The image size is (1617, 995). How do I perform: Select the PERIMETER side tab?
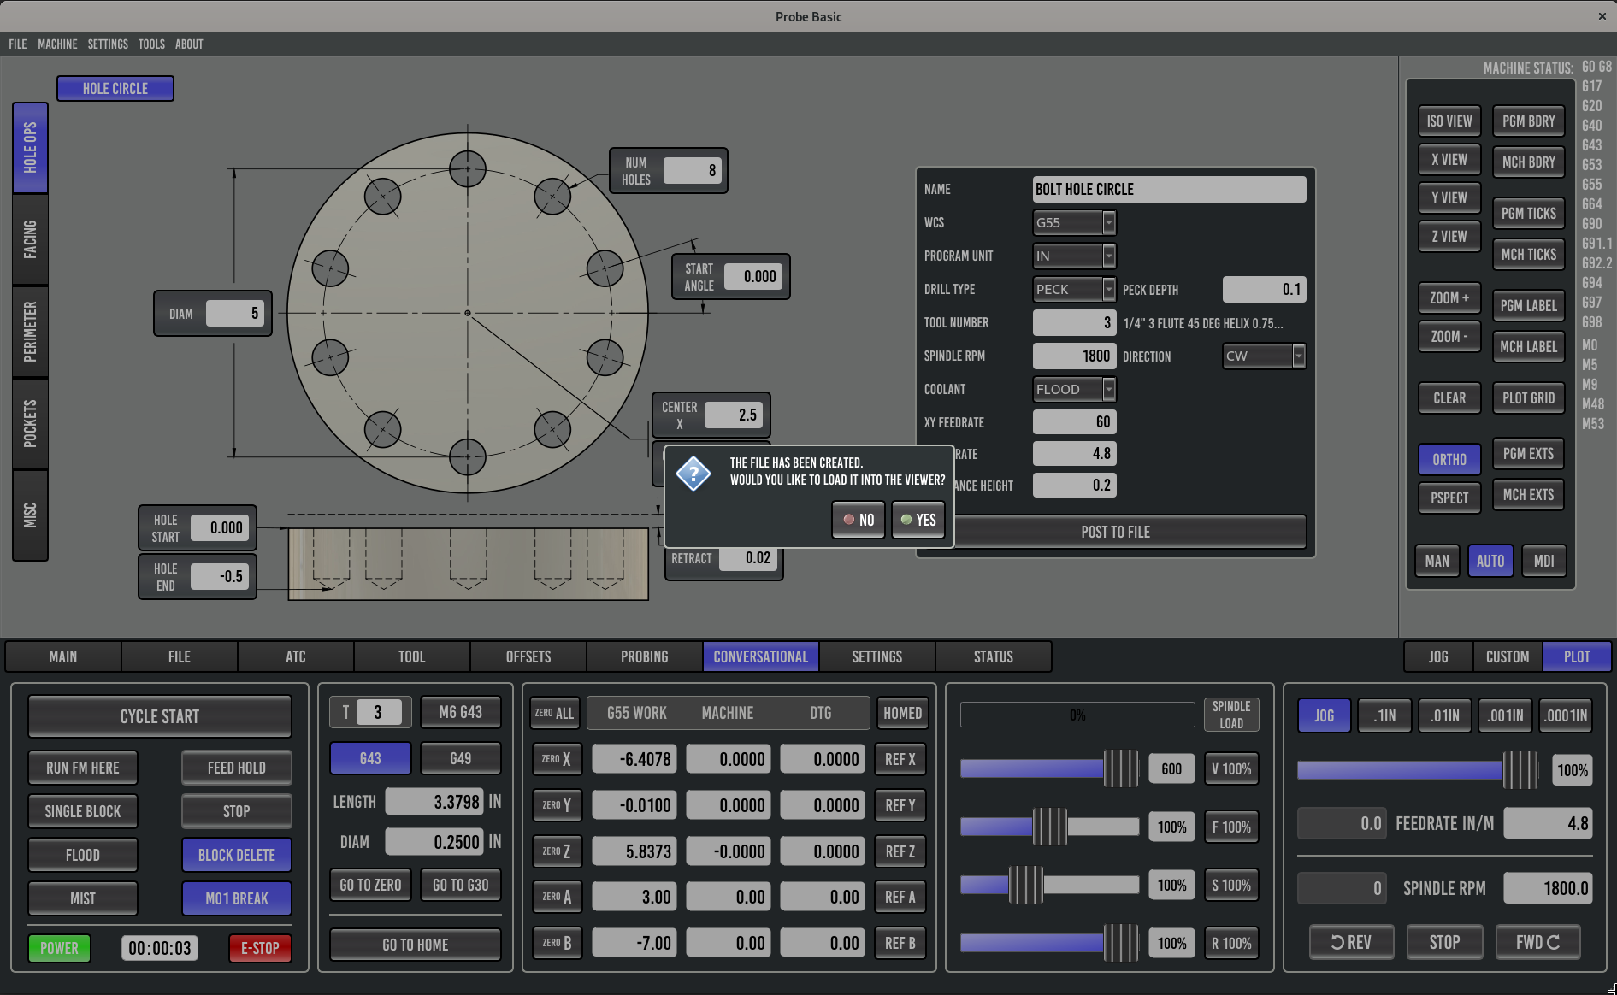[30, 331]
